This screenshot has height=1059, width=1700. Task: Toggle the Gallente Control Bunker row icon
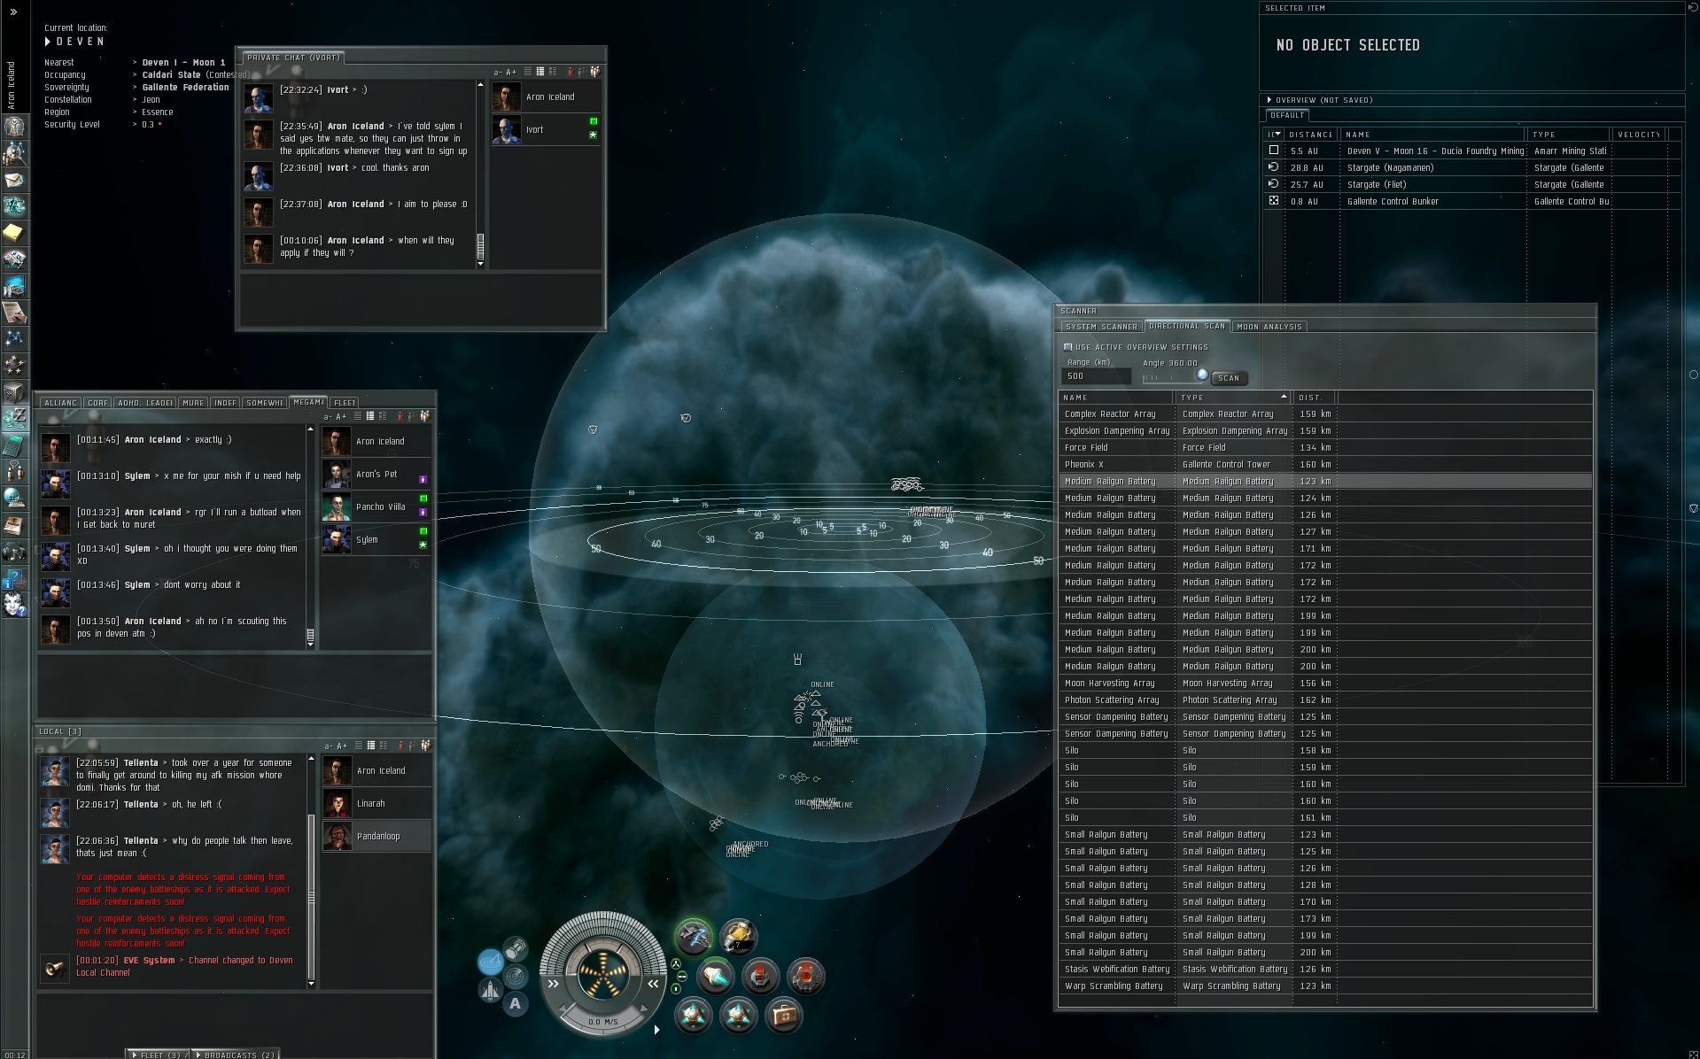(x=1274, y=201)
